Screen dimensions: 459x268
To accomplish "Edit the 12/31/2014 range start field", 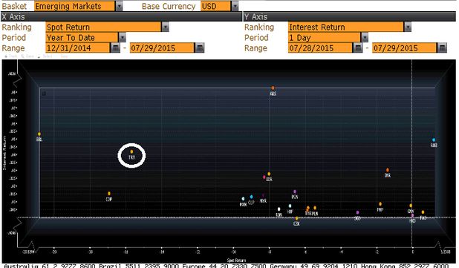I will point(77,48).
